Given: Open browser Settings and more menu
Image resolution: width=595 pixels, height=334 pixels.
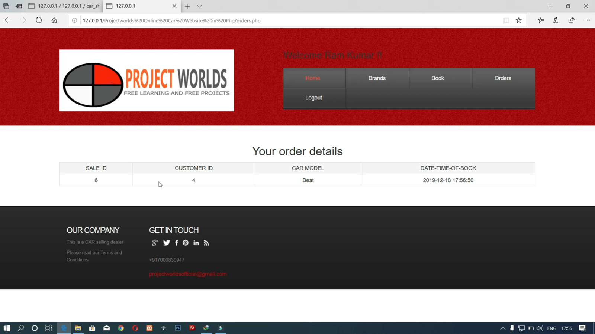Looking at the screenshot, I should click(x=587, y=20).
